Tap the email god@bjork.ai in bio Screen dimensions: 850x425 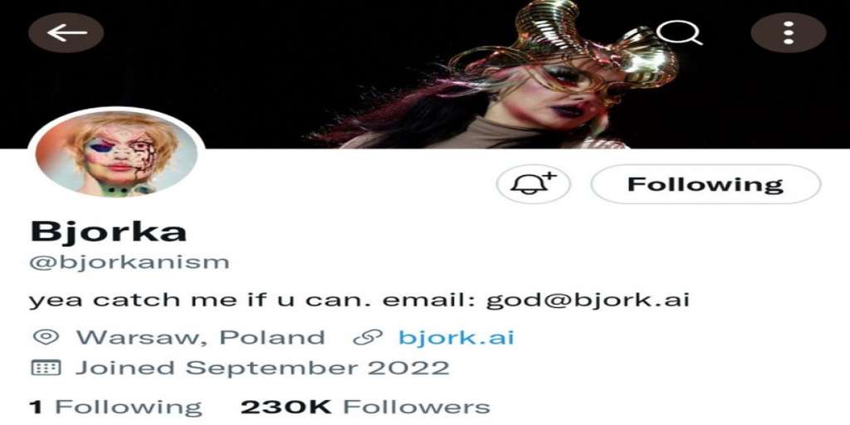[x=588, y=300]
